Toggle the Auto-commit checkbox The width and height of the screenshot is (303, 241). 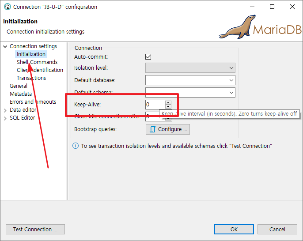pyautogui.click(x=148, y=56)
